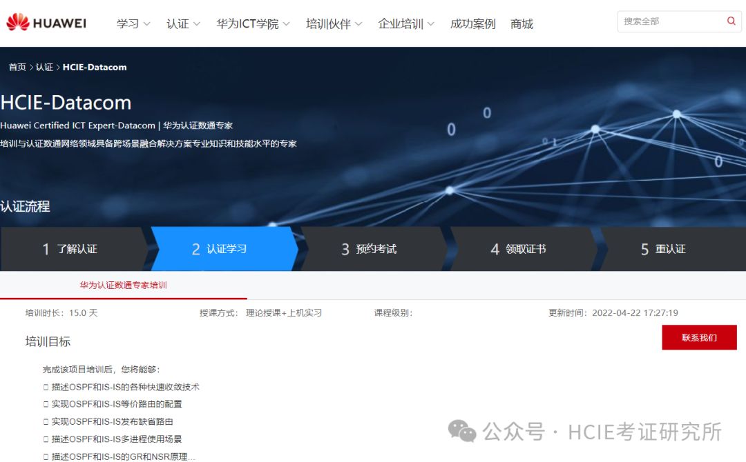The height and width of the screenshot is (462, 746).
Task: Click the search magnifier icon
Action: tap(731, 21)
